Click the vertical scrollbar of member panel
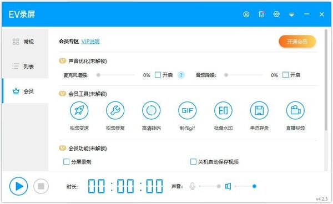The image size is (333, 204). [x=326, y=80]
